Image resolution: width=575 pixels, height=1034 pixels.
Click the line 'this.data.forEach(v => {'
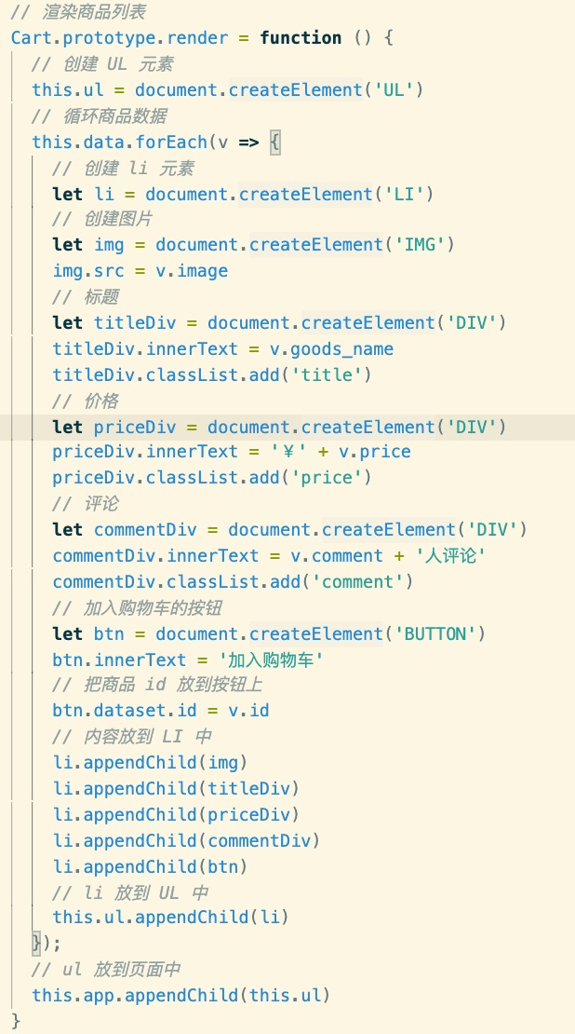click(156, 142)
